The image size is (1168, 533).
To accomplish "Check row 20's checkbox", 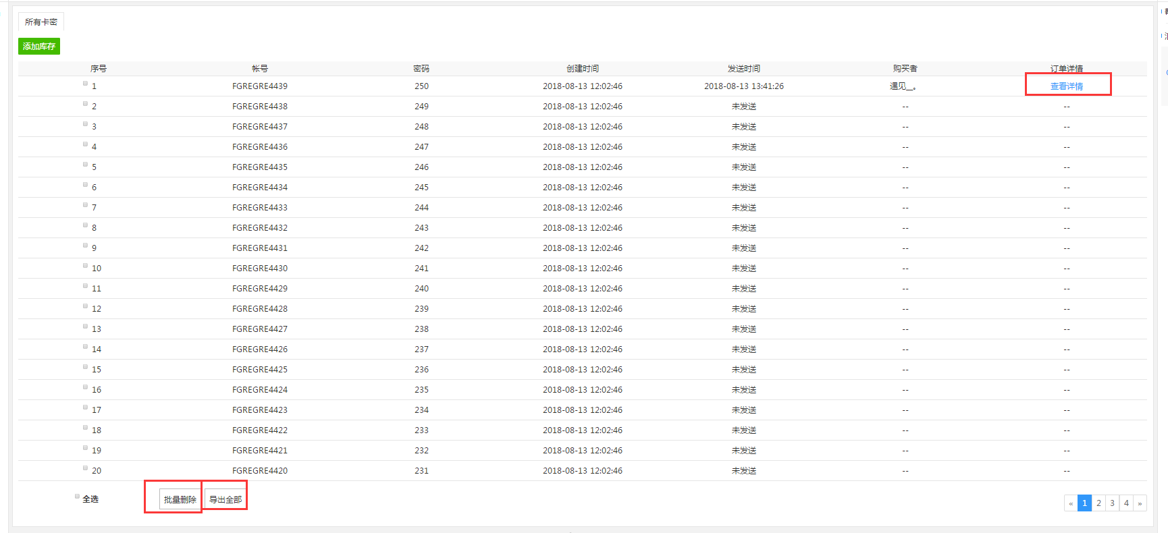I will click(86, 468).
